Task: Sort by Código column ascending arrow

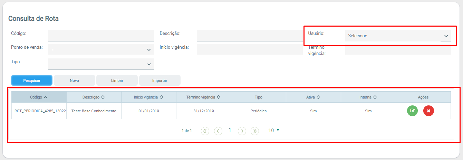Action: click(46, 97)
